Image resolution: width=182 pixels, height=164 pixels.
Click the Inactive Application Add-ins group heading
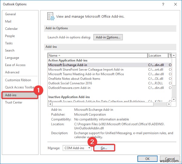coord(69,97)
